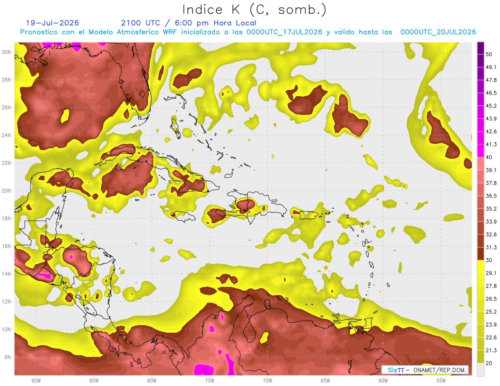
Task: Click the "33.9" color scale value
Action: pyautogui.click(x=491, y=222)
